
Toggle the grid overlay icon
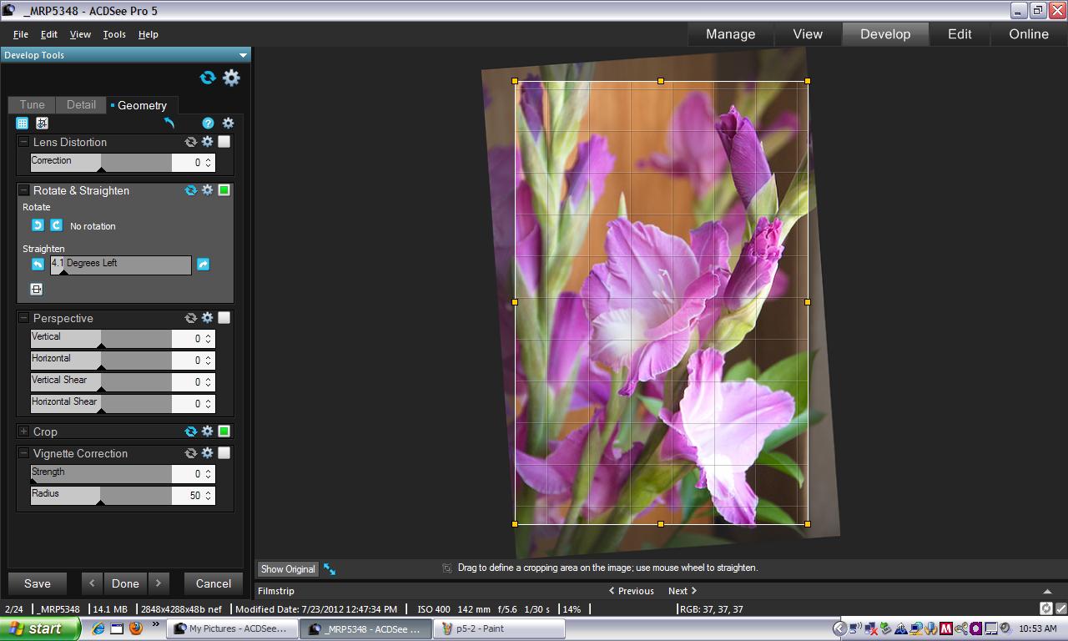click(23, 124)
